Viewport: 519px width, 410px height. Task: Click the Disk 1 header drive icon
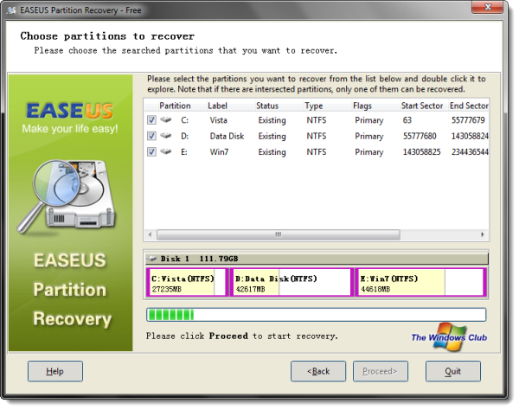(152, 259)
